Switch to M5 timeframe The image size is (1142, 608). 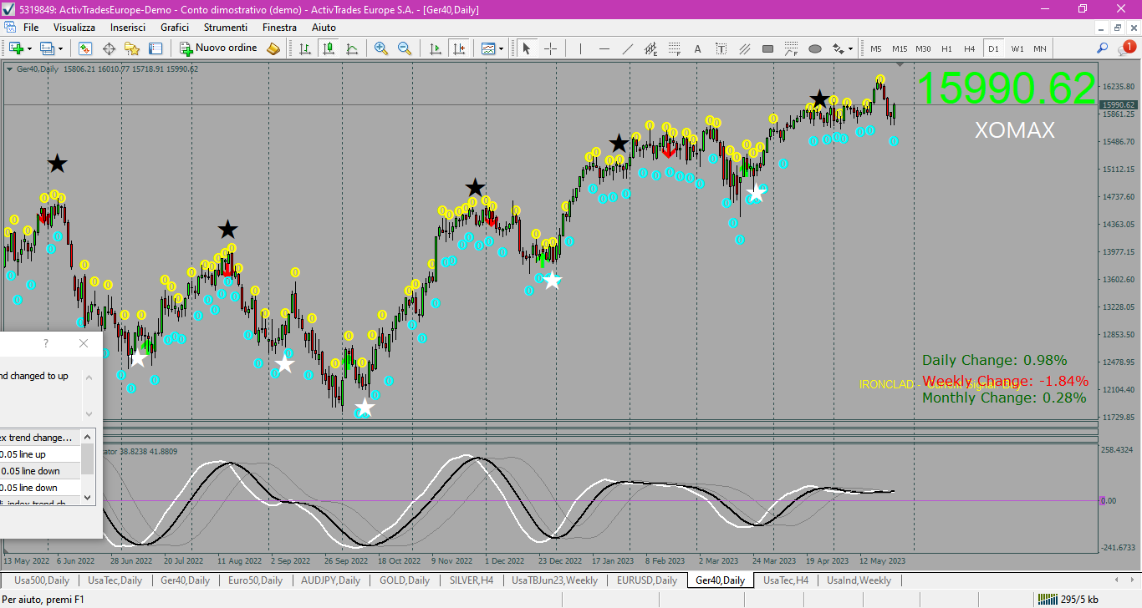876,48
